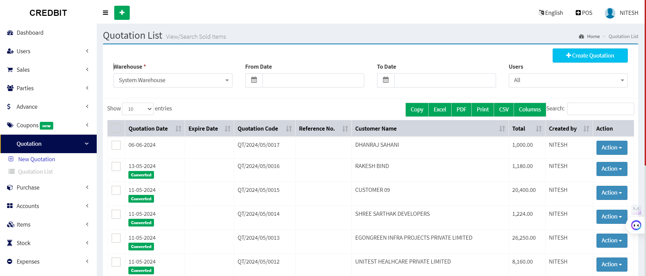Check the DHANRAJ SAHANI row checkbox

116,145
